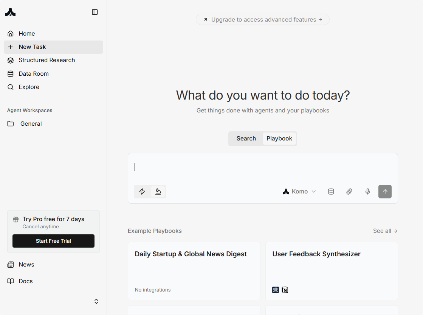423x315 pixels.
Task: Expand the General workspace folder
Action: (31, 124)
